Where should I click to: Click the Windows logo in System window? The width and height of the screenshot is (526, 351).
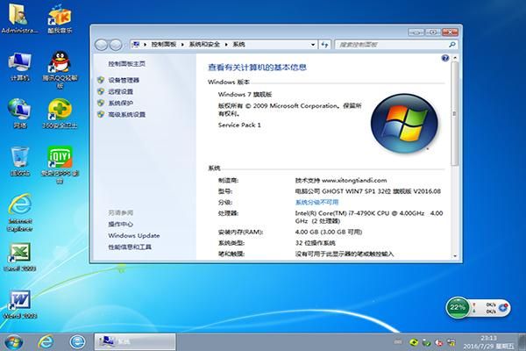tap(404, 123)
